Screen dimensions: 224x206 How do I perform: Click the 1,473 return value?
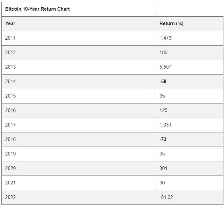[165, 38]
